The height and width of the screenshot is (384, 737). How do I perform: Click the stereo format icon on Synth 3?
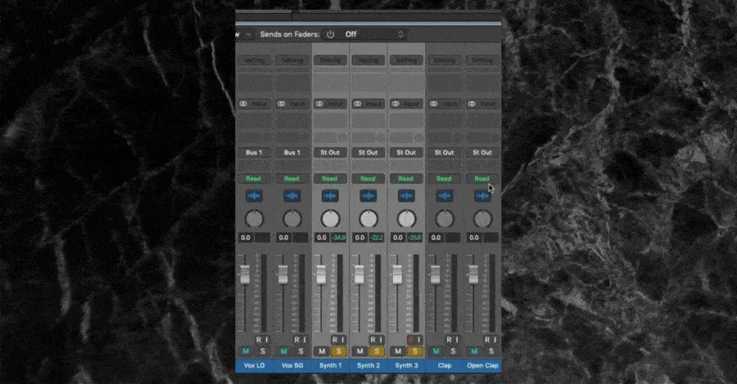pos(396,104)
